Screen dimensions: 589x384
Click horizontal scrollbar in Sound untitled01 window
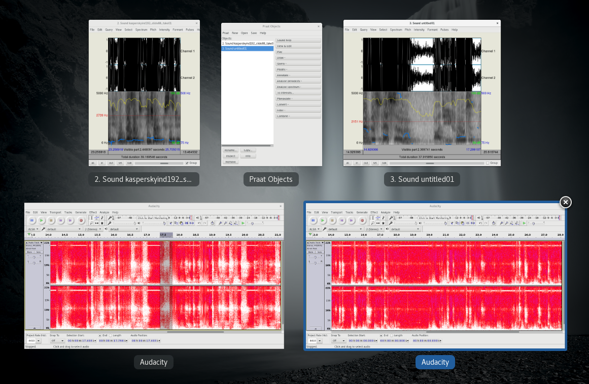436,163
